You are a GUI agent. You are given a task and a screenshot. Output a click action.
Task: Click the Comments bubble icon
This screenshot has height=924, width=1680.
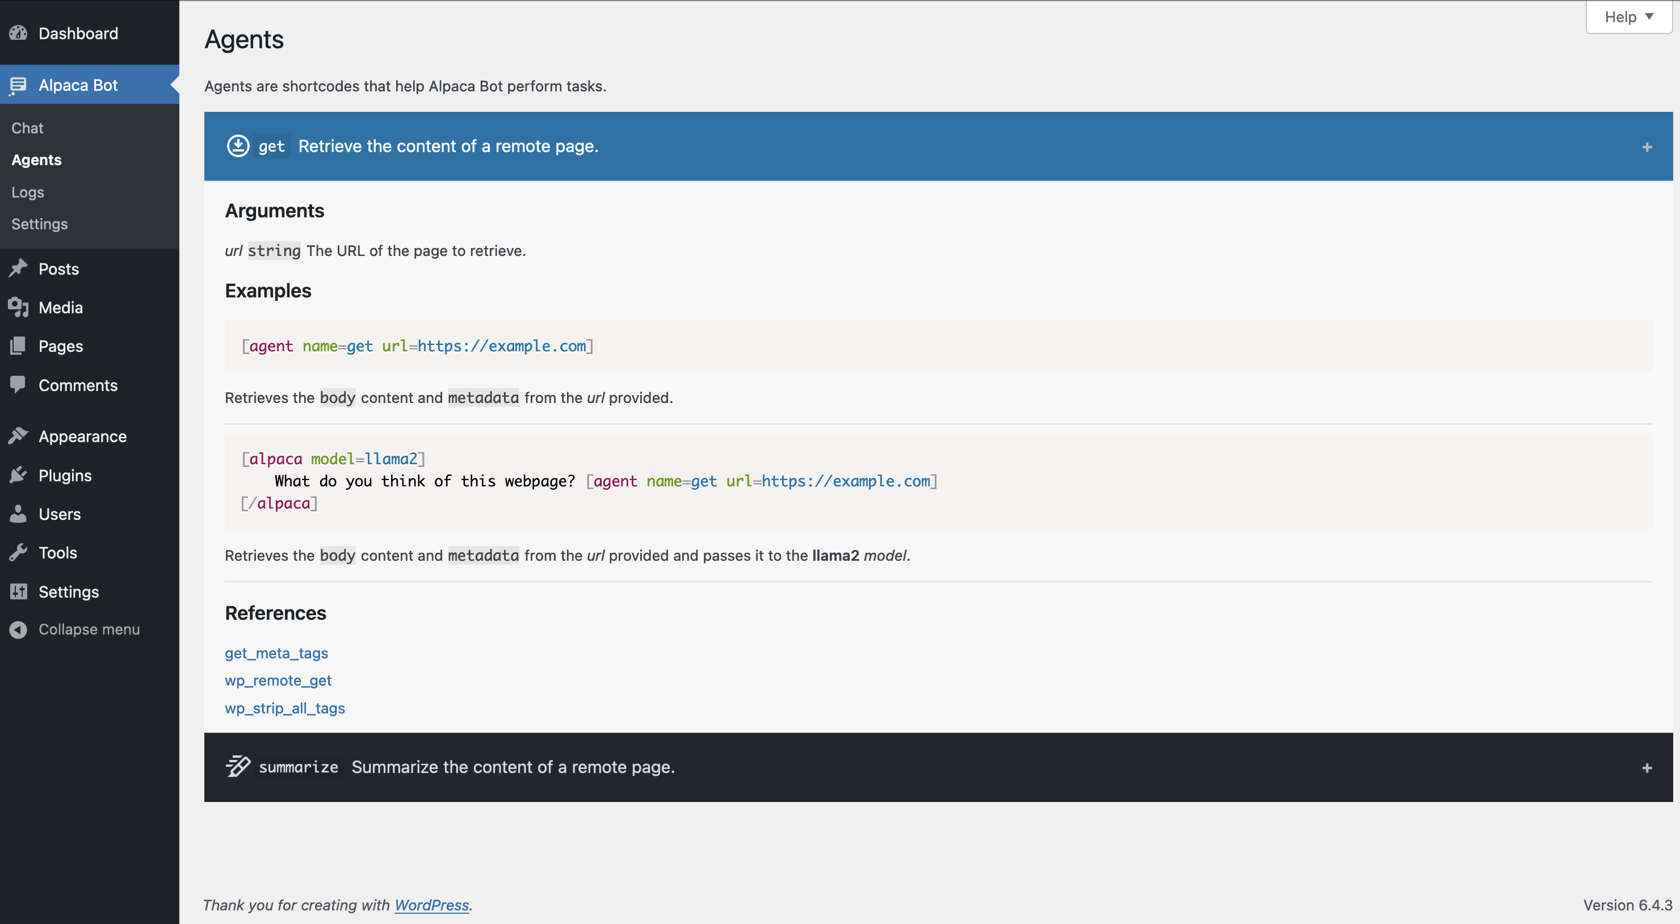[x=18, y=385]
